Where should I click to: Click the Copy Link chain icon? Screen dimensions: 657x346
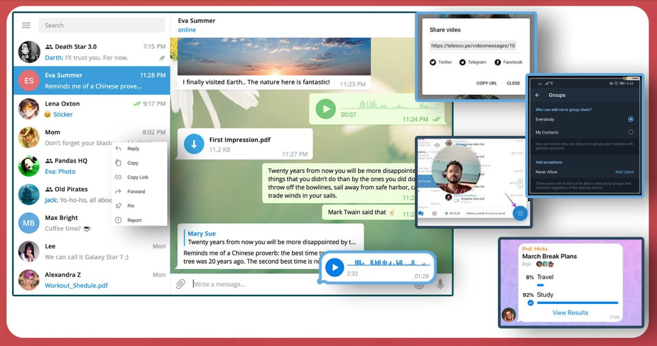(x=118, y=177)
